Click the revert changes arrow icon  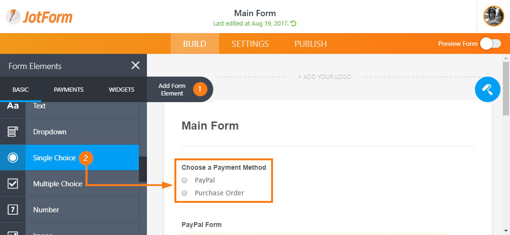(293, 23)
